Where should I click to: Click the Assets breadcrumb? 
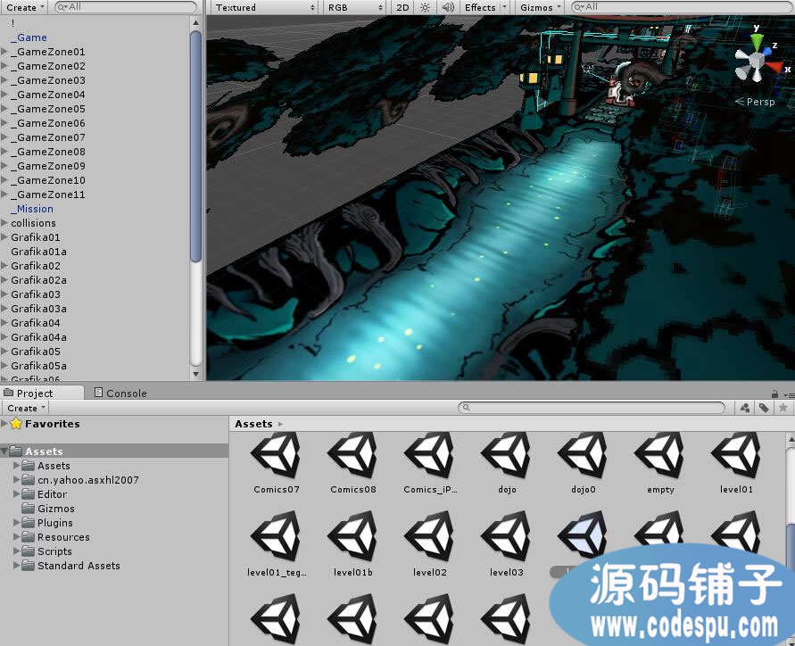[x=253, y=424]
